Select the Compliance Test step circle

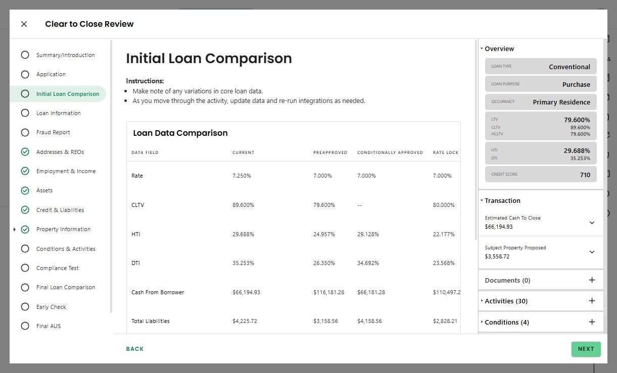25,268
